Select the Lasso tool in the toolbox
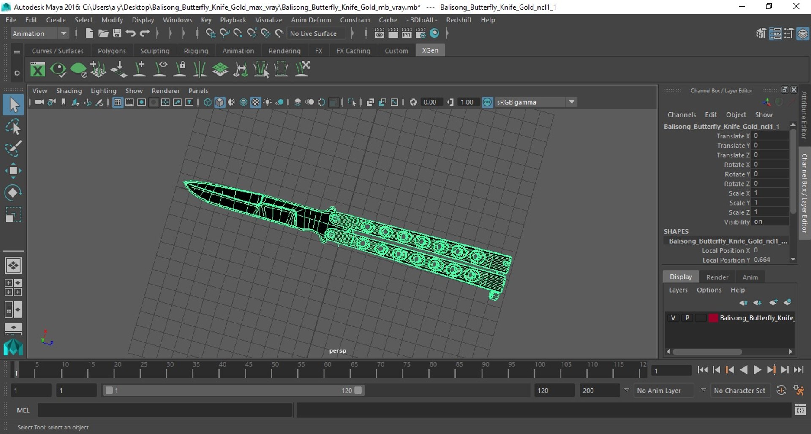The width and height of the screenshot is (811, 434). click(13, 127)
